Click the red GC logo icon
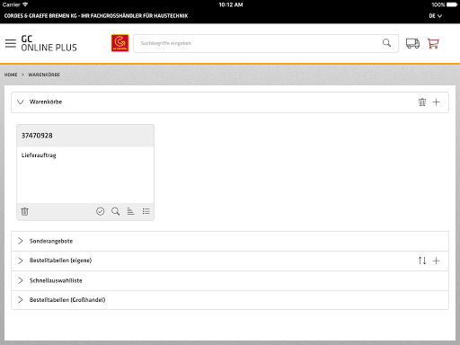Viewport: 460px width, 345px height. pos(119,43)
